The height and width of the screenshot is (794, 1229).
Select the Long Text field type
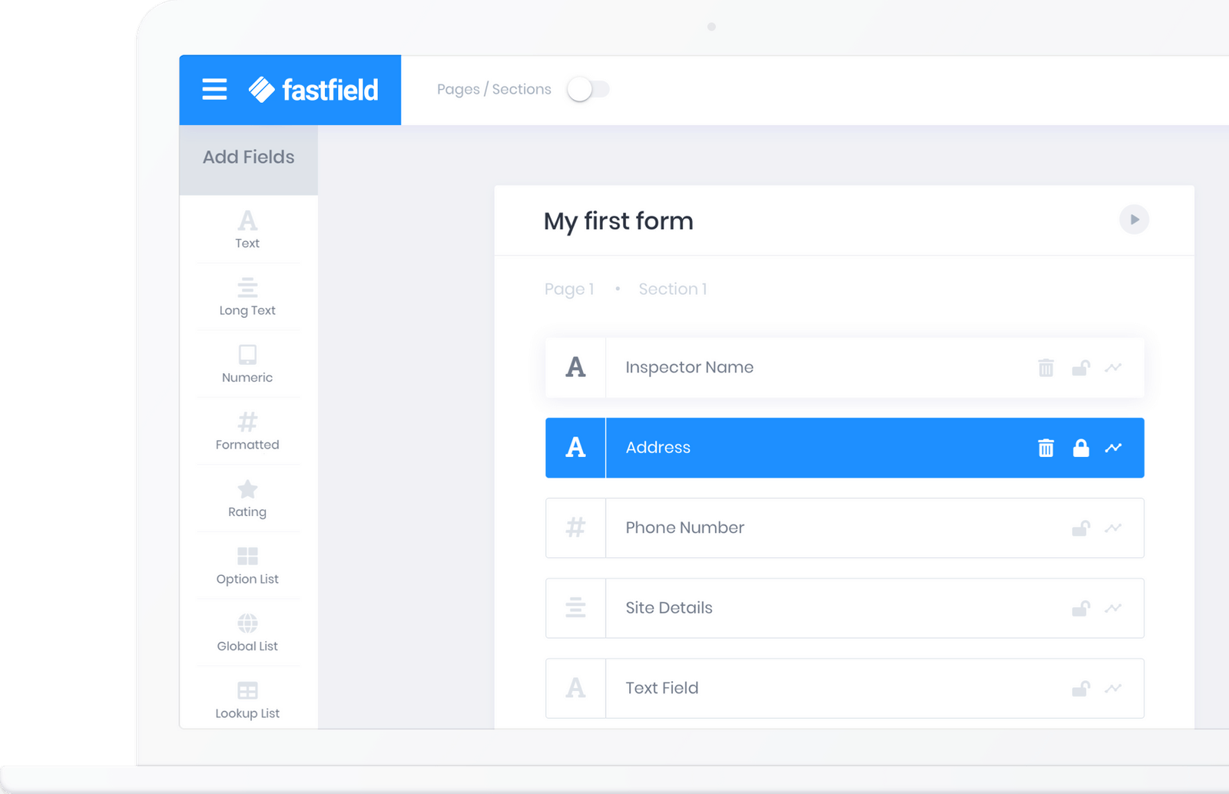pyautogui.click(x=247, y=296)
